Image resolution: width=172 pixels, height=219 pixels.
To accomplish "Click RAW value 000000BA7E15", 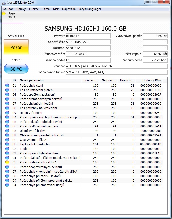I will coord(151,153).
